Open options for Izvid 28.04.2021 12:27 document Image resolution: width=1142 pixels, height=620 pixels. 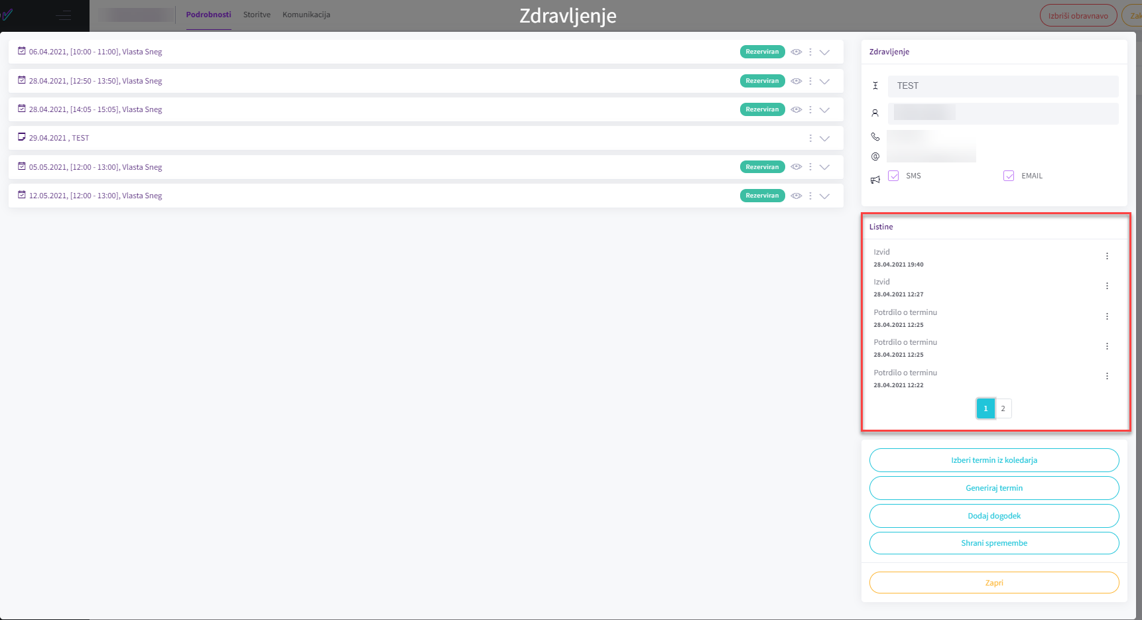1106,286
